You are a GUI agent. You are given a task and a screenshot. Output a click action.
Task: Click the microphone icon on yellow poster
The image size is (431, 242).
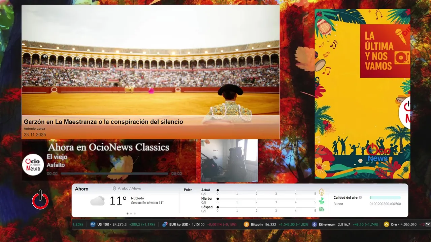pos(400,36)
